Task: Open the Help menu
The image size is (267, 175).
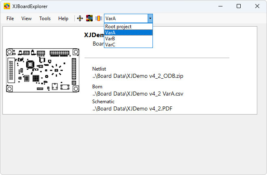Action: click(63, 18)
